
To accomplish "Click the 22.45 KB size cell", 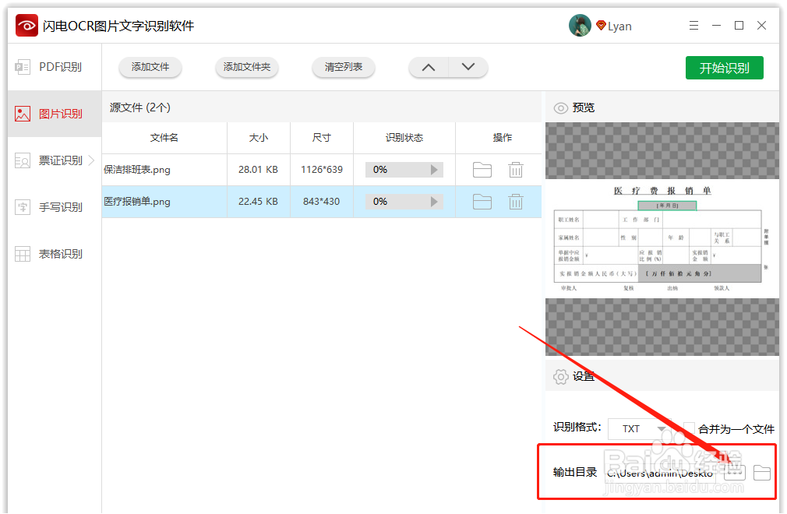I will 259,202.
